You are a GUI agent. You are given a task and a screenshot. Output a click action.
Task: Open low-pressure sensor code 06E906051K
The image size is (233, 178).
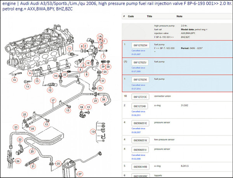click(x=140, y=140)
